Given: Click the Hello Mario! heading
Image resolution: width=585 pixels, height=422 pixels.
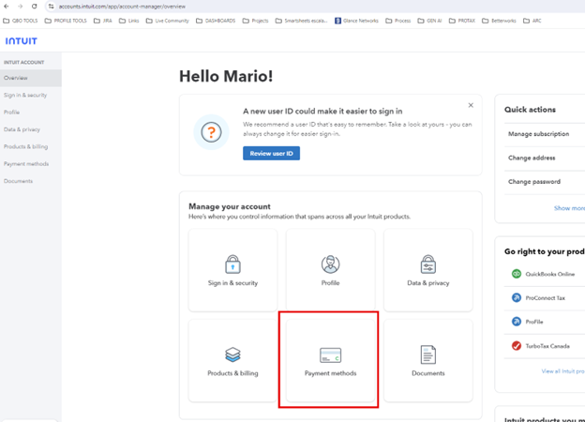Looking at the screenshot, I should click(x=226, y=77).
